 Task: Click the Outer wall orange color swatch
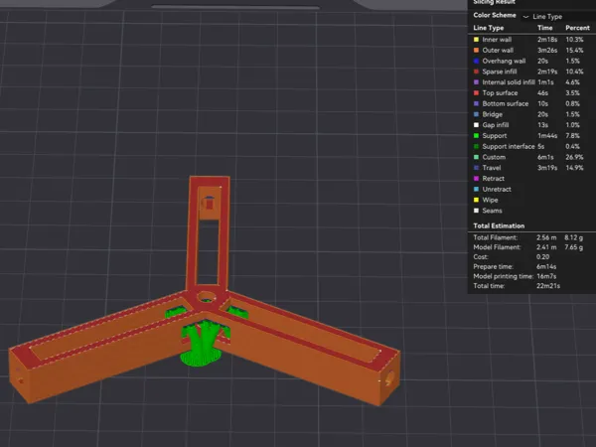[476, 51]
